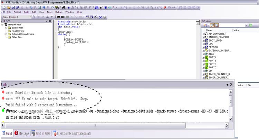Select the JTAG entry in I/O View
This screenshot has width=259, height=139.
tap(211, 54)
